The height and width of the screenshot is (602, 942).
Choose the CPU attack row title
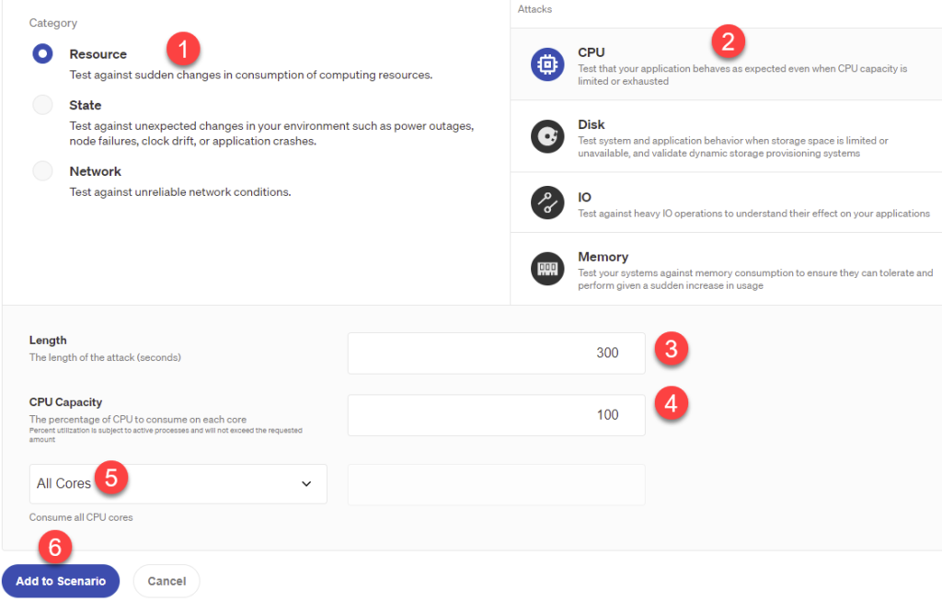coord(592,52)
